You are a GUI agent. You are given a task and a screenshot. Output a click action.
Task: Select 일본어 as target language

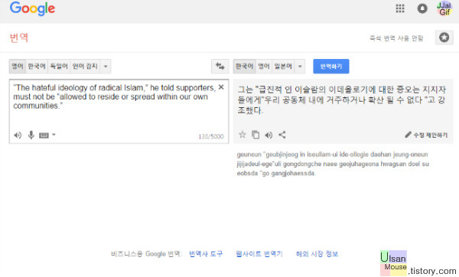(x=283, y=66)
